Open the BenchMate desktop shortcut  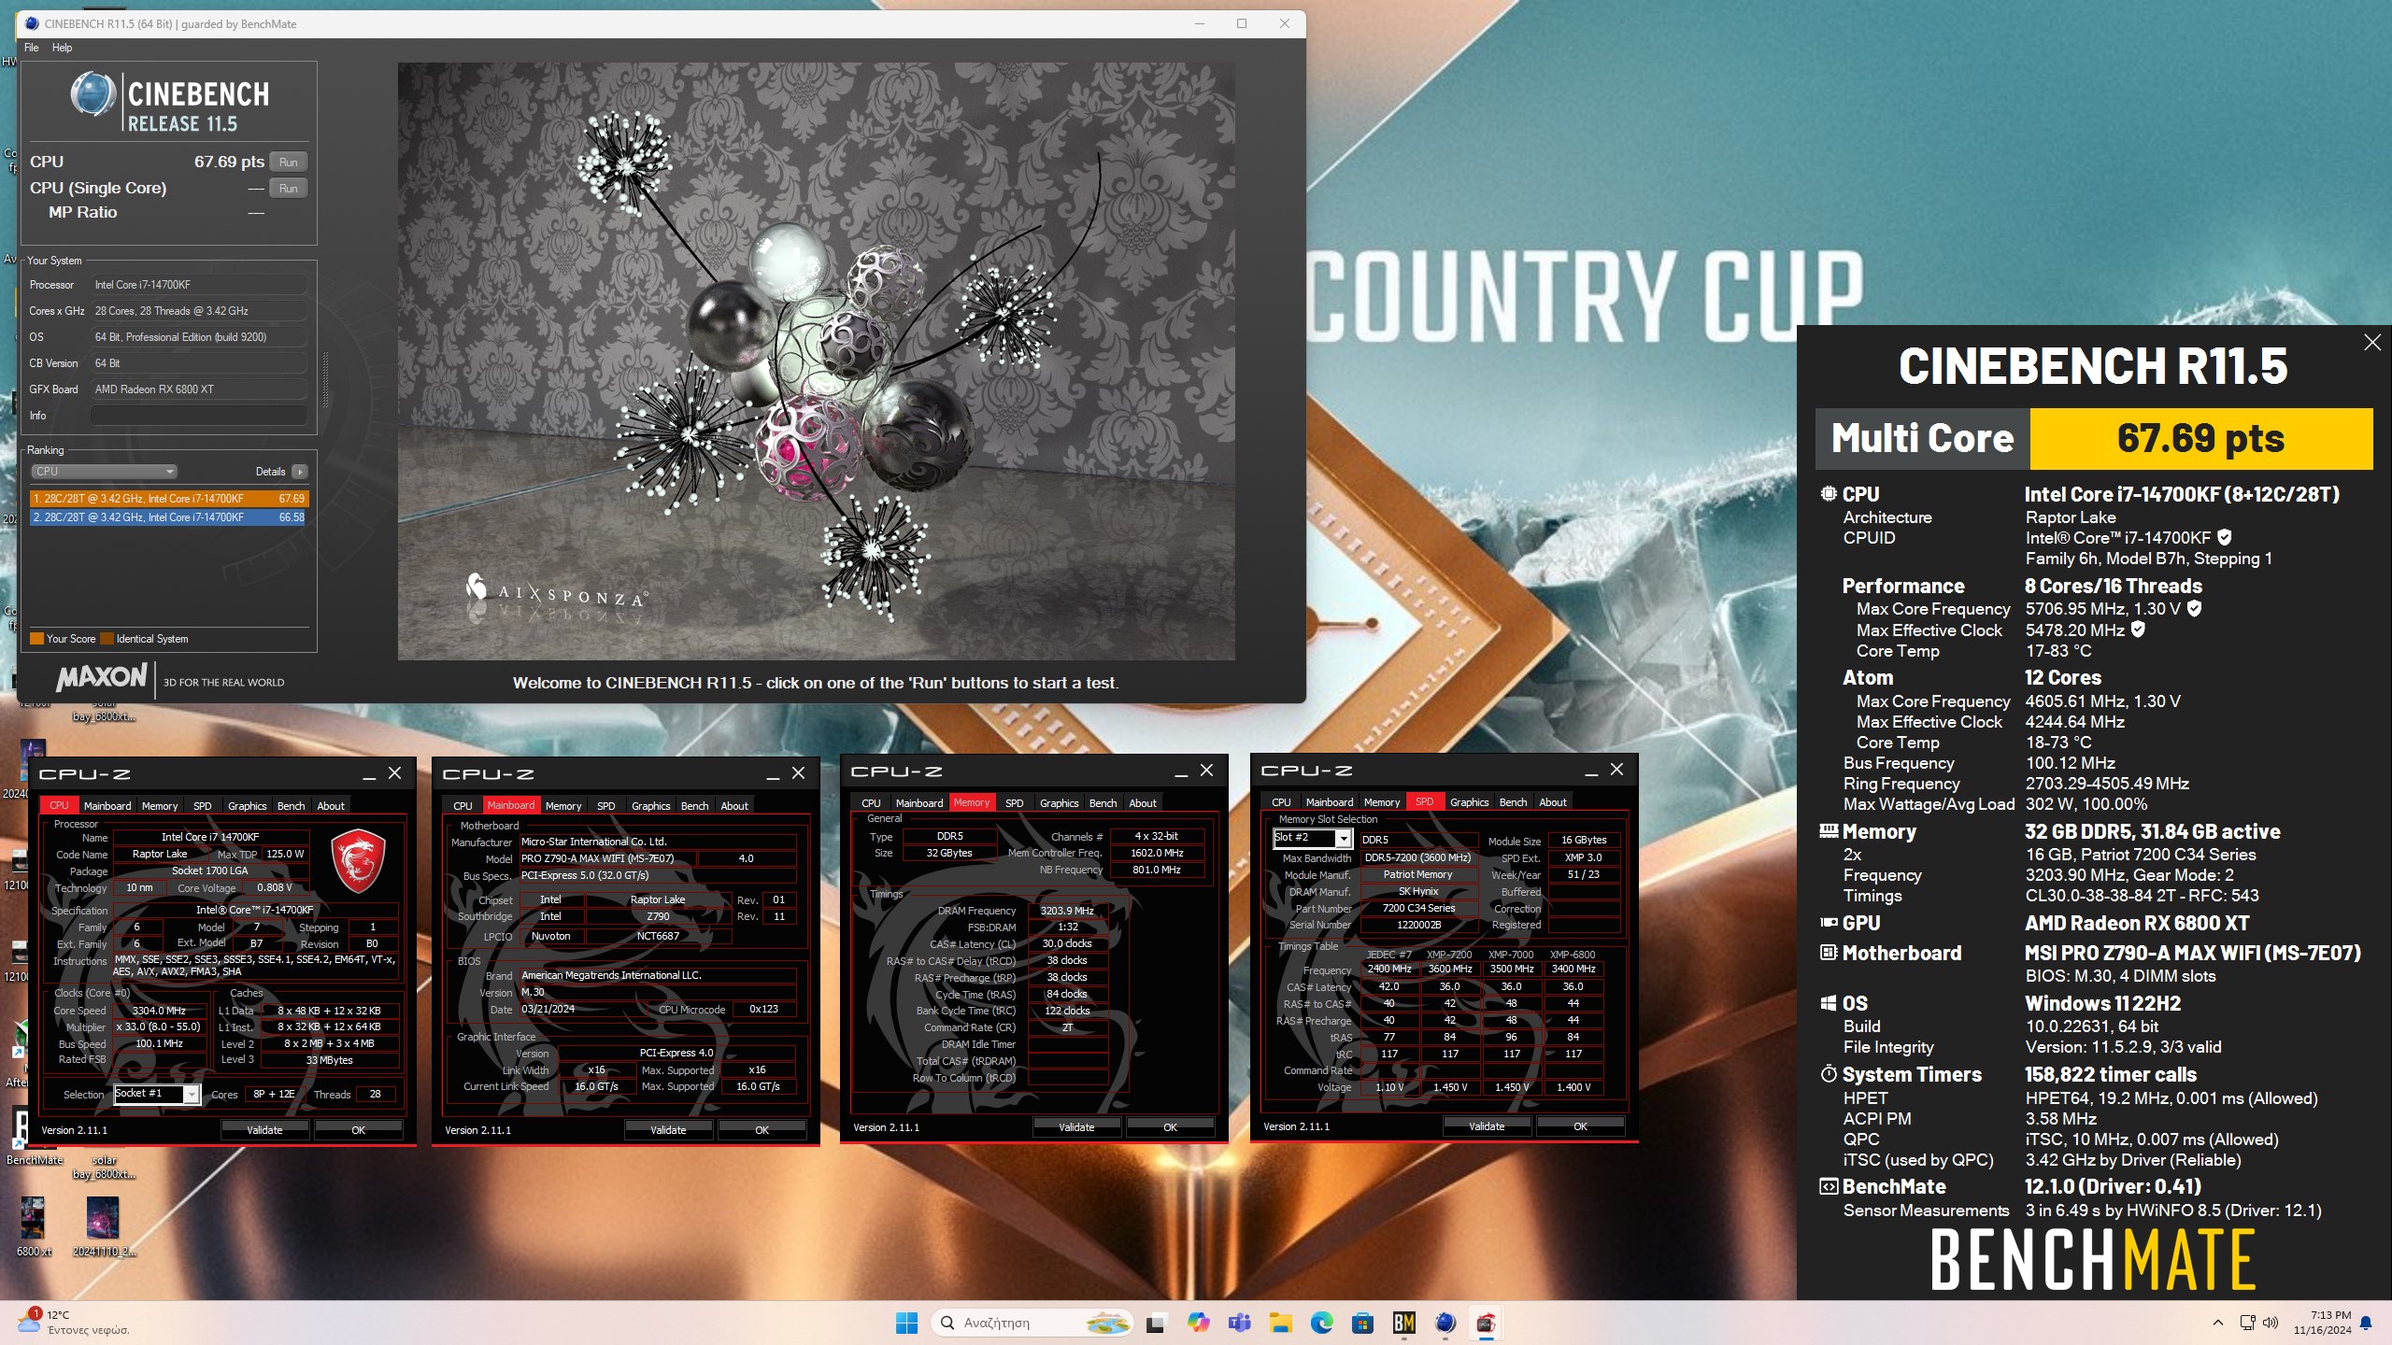click(x=34, y=1134)
